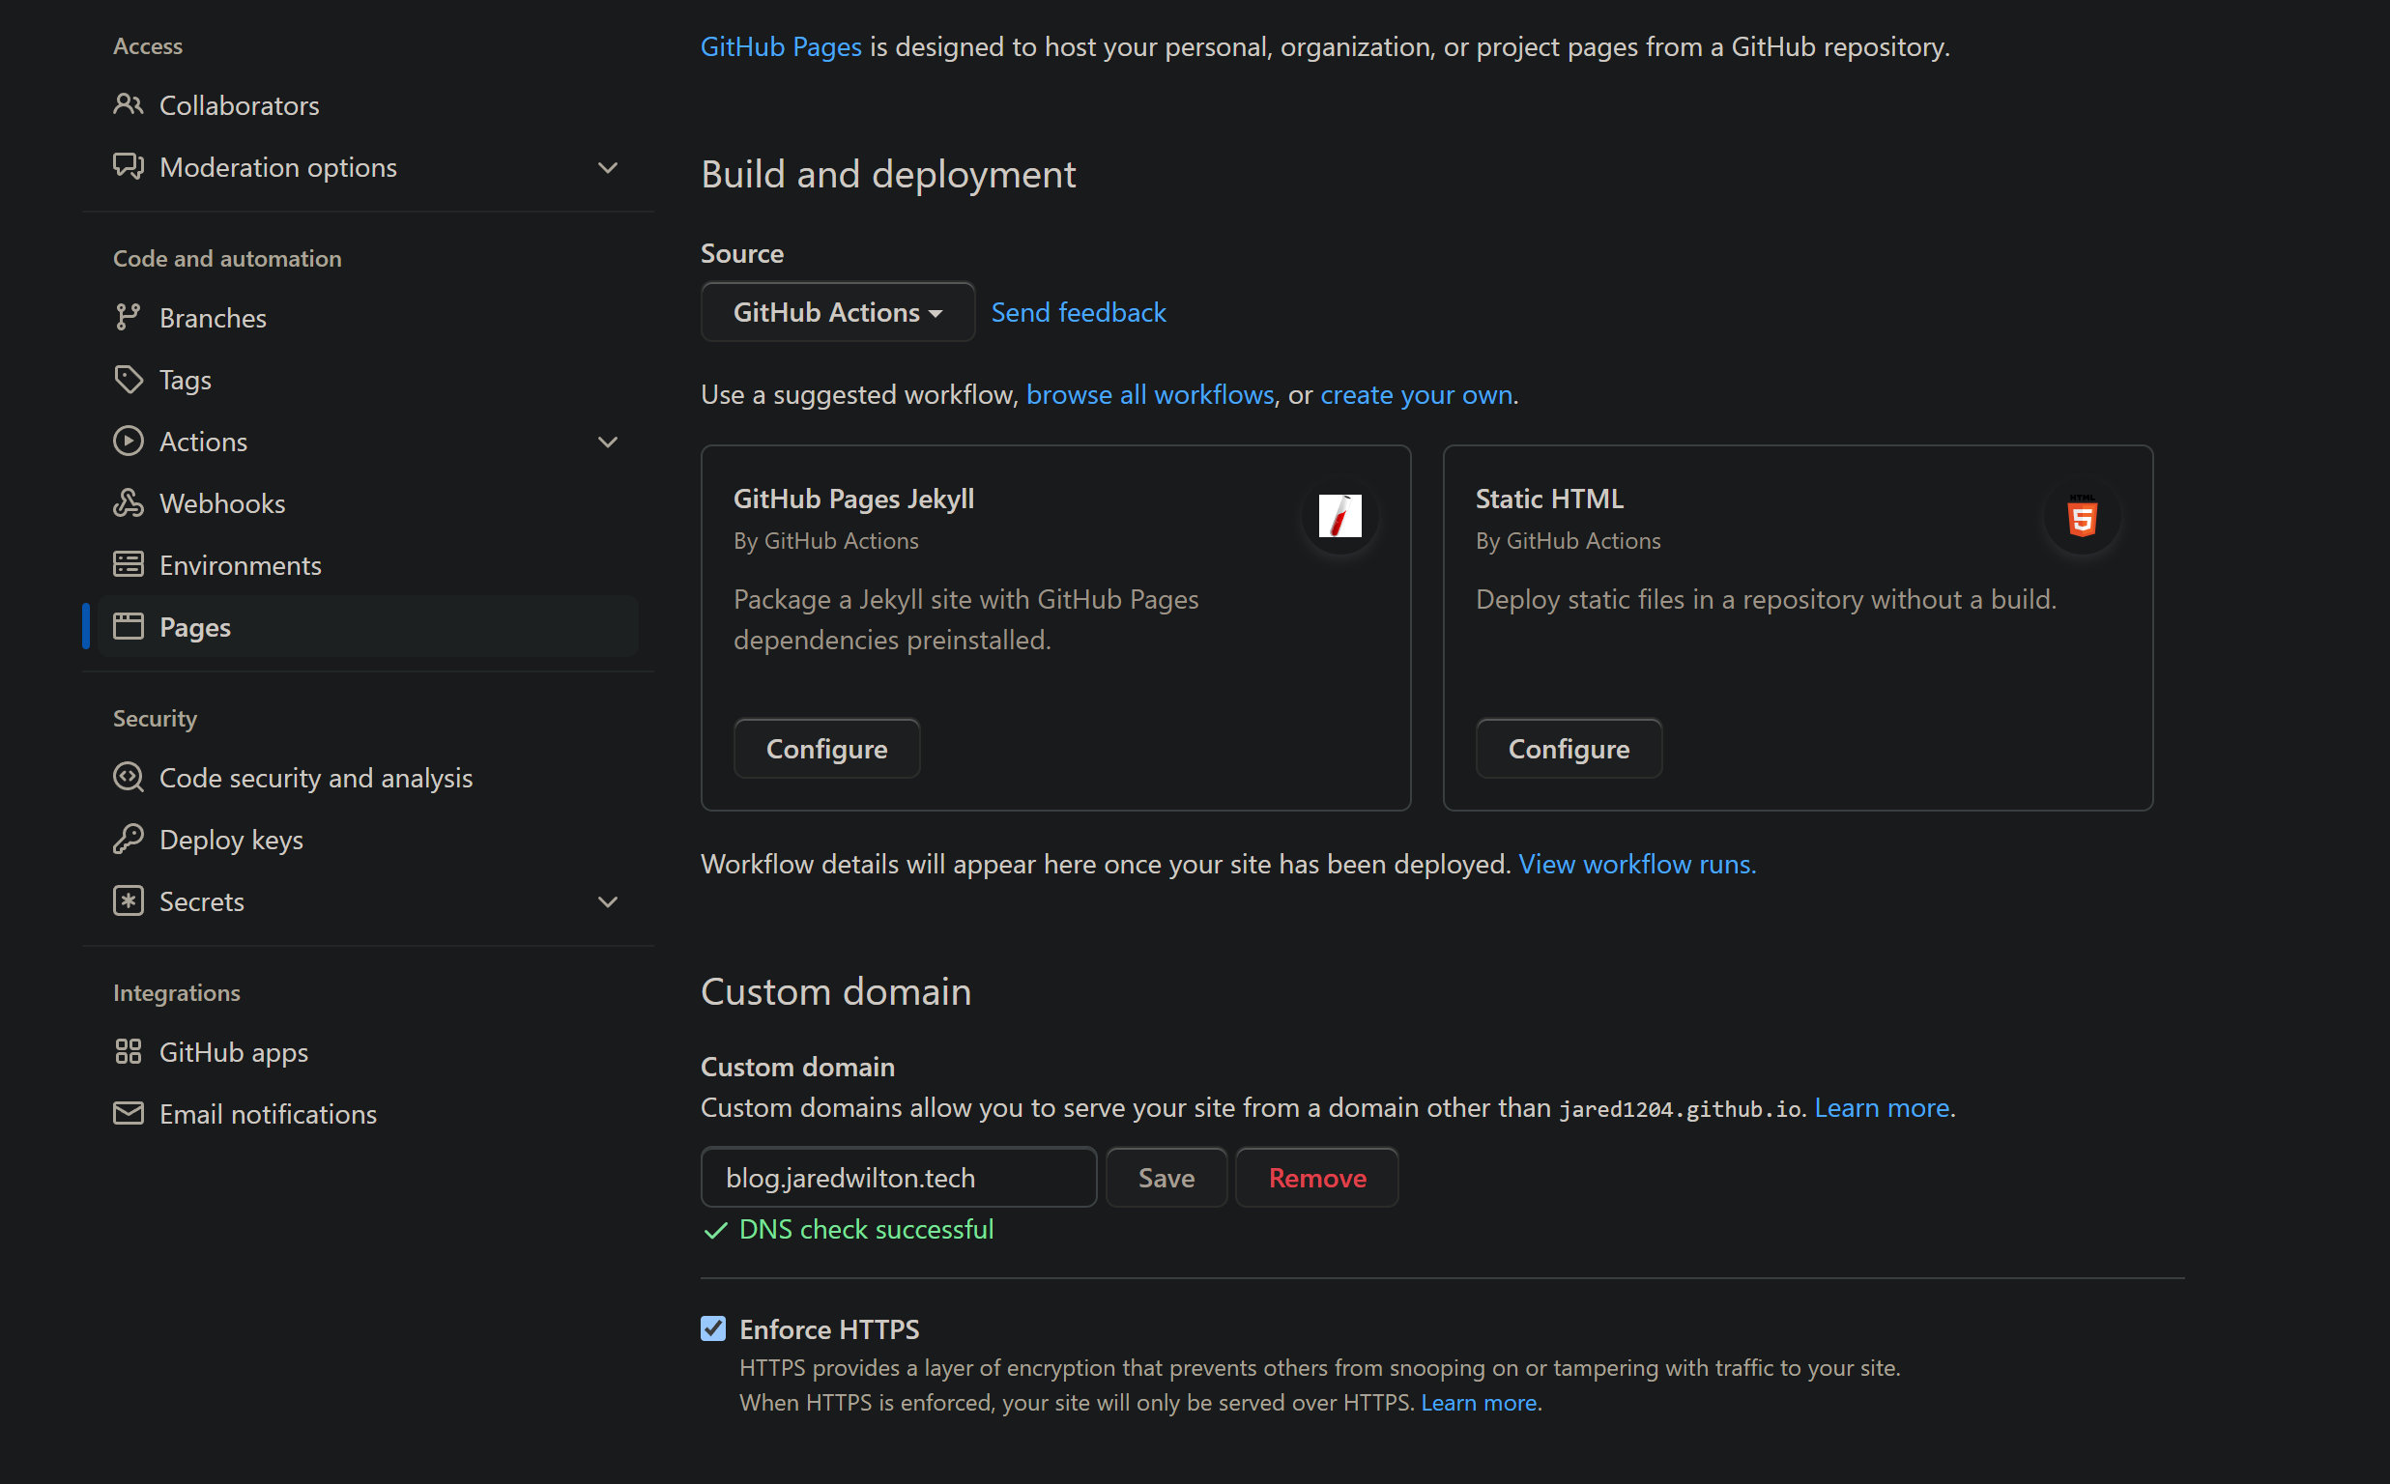Click the red Remove domain button
Screen dimensions: 2390x1484
tap(1316, 1177)
